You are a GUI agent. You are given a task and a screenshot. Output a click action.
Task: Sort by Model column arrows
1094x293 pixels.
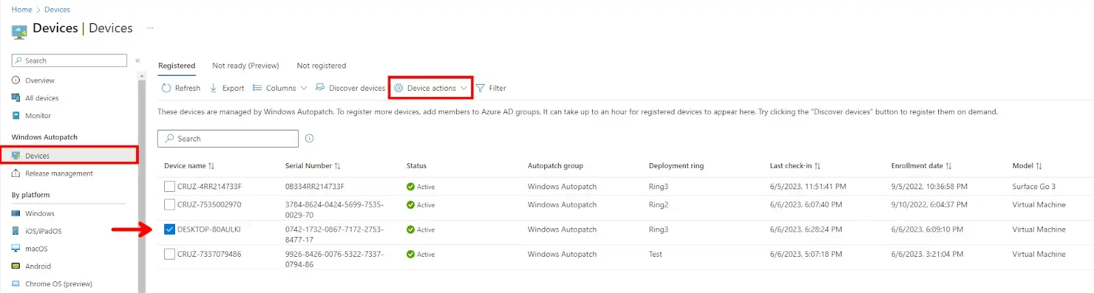(1039, 166)
